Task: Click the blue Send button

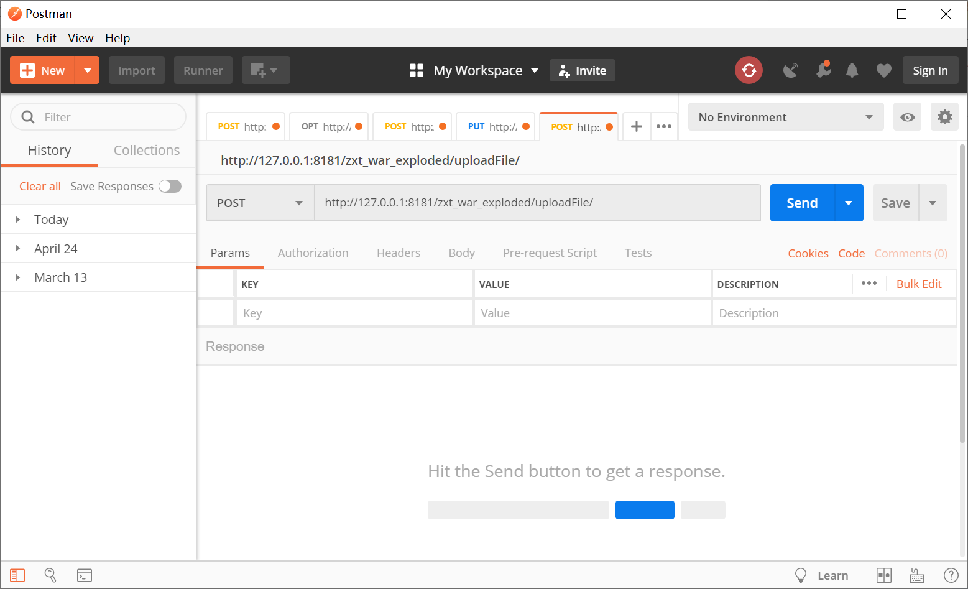Action: (x=802, y=203)
